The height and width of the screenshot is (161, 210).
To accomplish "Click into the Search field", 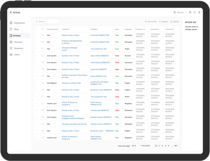I will coord(47,21).
